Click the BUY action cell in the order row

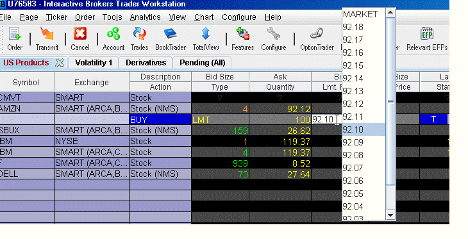[x=160, y=120]
